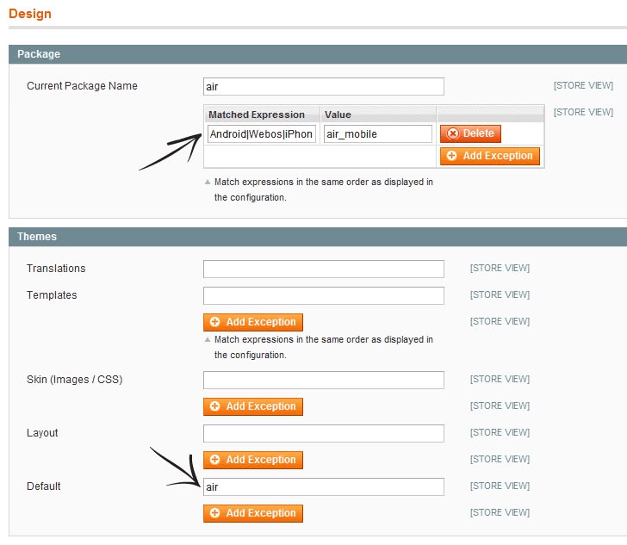
Task: Focus the Templates input field
Action: [323, 295]
